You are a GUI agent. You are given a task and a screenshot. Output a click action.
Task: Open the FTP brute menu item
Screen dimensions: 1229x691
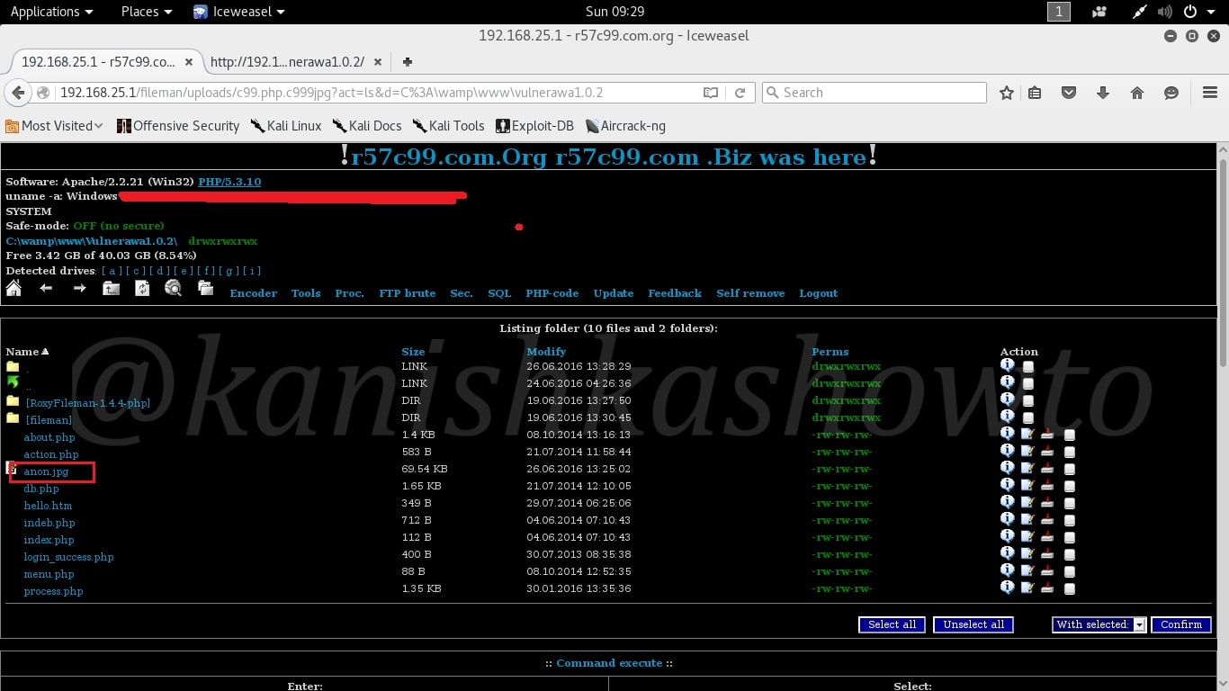(408, 293)
